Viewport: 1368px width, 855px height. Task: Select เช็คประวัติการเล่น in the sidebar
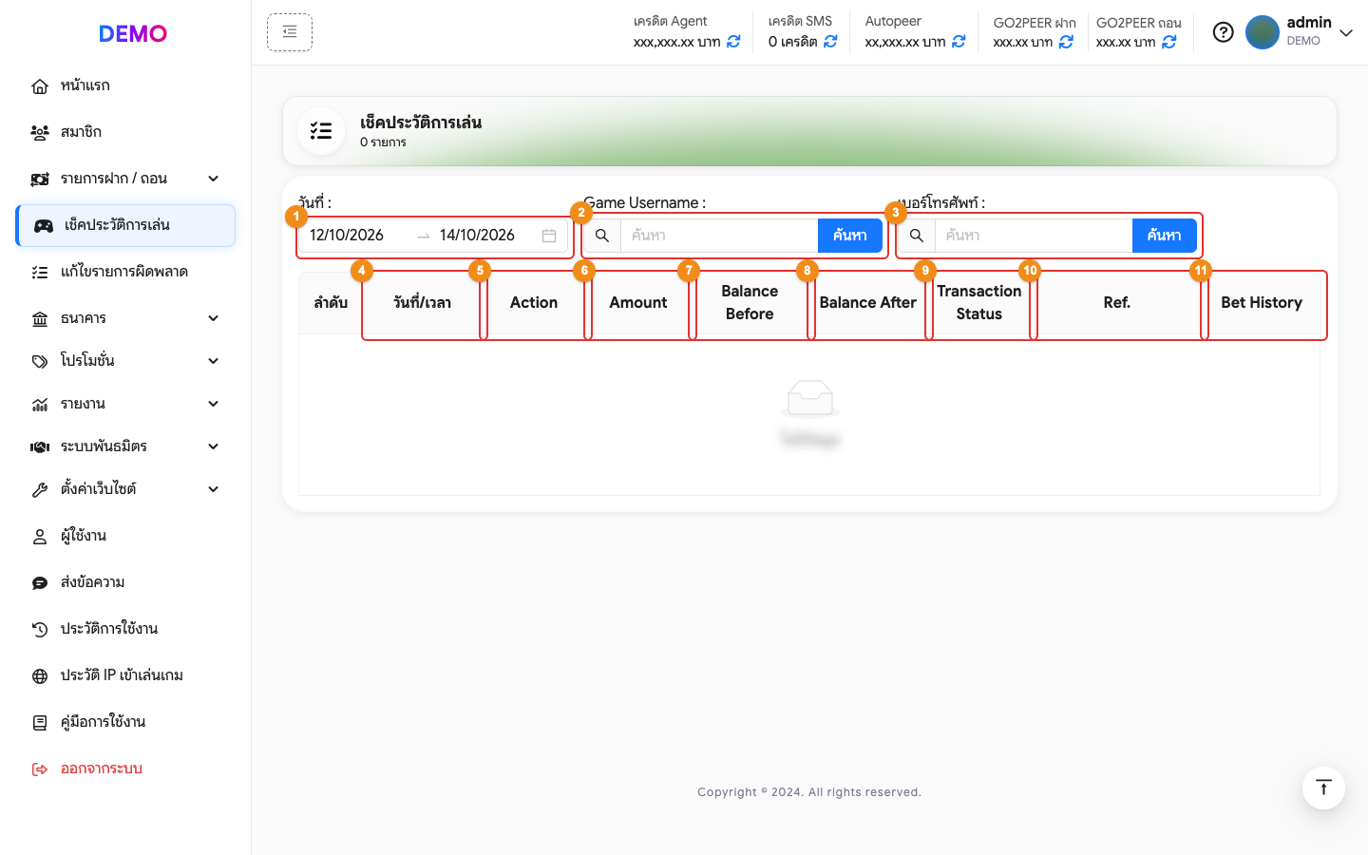pos(125,225)
